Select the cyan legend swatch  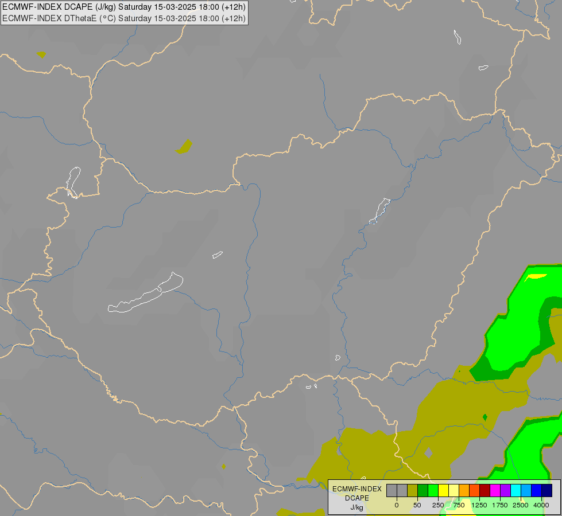[x=516, y=491]
